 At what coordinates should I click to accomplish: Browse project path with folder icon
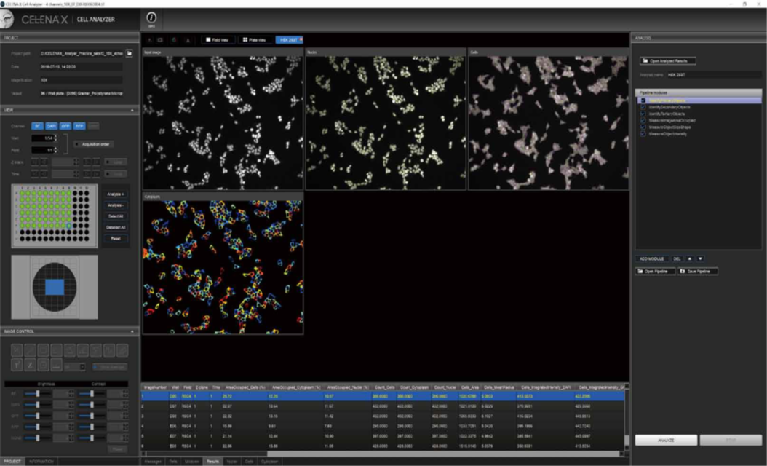129,53
